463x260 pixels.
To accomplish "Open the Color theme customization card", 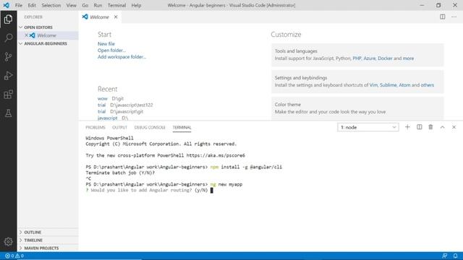I will 357,108.
